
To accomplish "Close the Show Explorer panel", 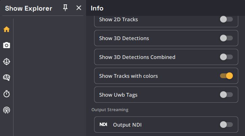I will coord(79,8).
